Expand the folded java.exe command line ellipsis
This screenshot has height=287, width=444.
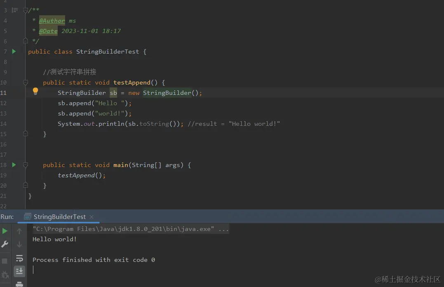pos(223,229)
